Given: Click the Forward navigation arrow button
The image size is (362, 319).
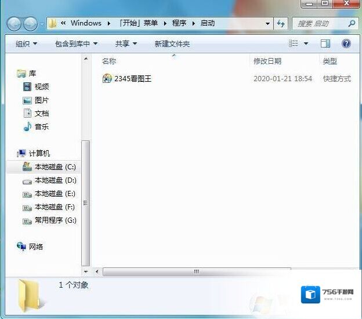Looking at the screenshot, I should click(x=30, y=24).
